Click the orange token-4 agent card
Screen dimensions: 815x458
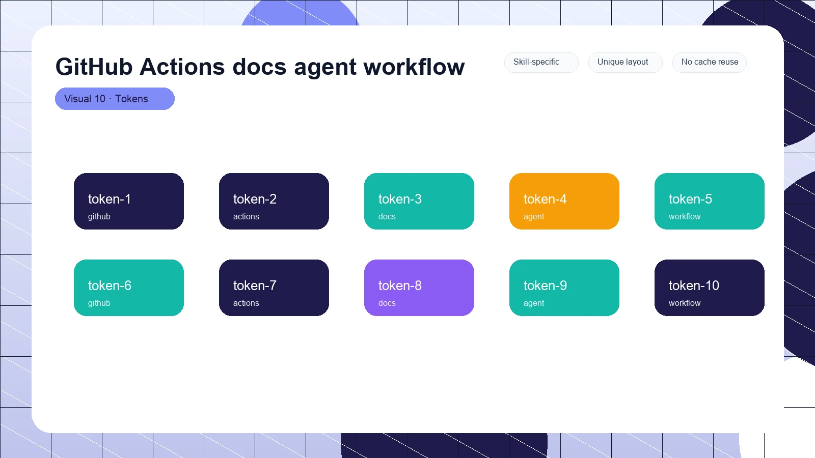click(x=564, y=201)
